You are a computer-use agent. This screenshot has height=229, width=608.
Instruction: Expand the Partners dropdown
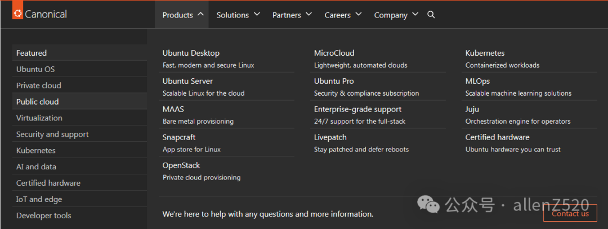(292, 15)
